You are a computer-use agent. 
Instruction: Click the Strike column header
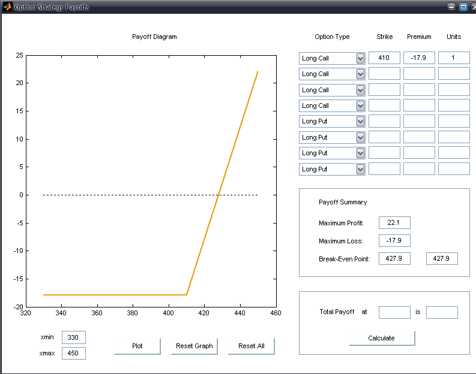[x=384, y=37]
